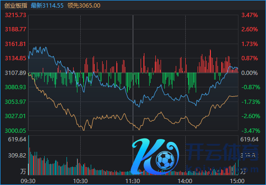Screen dimensions: 266x185
Task: Click the 3161.81 price axis label
Action: coord(15,44)
